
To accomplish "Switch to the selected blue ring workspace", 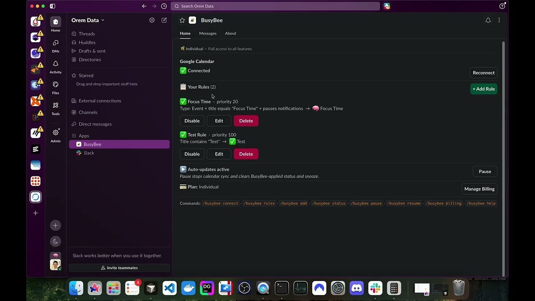I will 36,197.
